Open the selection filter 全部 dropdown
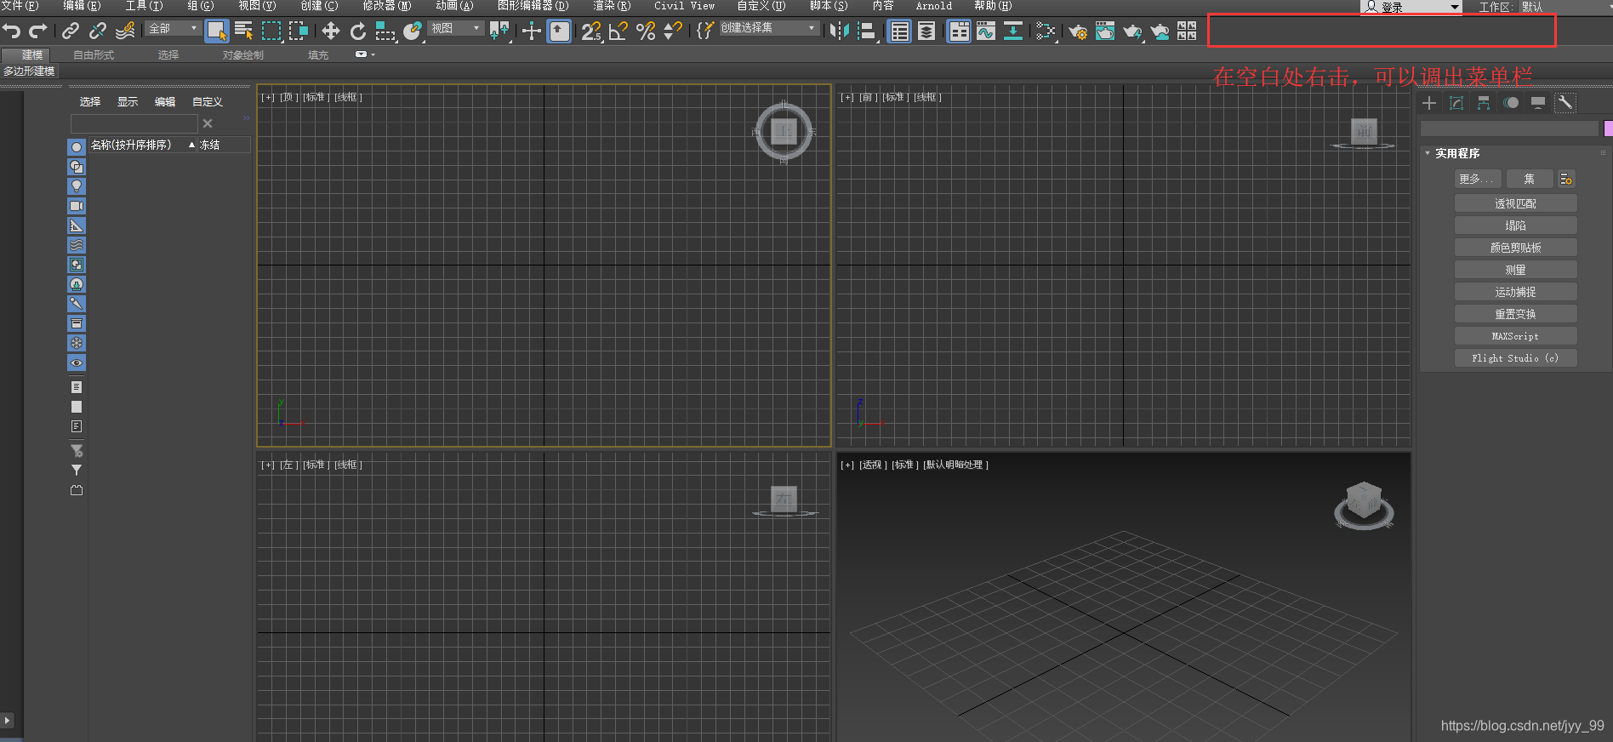 [x=172, y=28]
